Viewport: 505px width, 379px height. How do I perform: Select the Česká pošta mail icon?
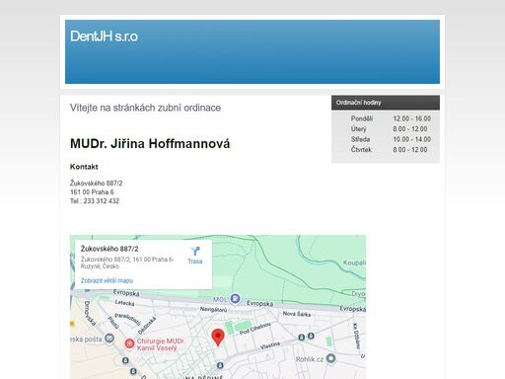coord(109,339)
